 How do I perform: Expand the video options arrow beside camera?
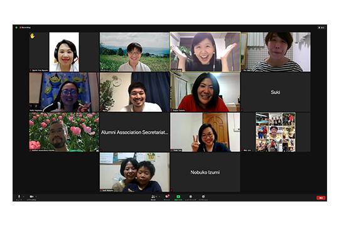click(x=36, y=196)
